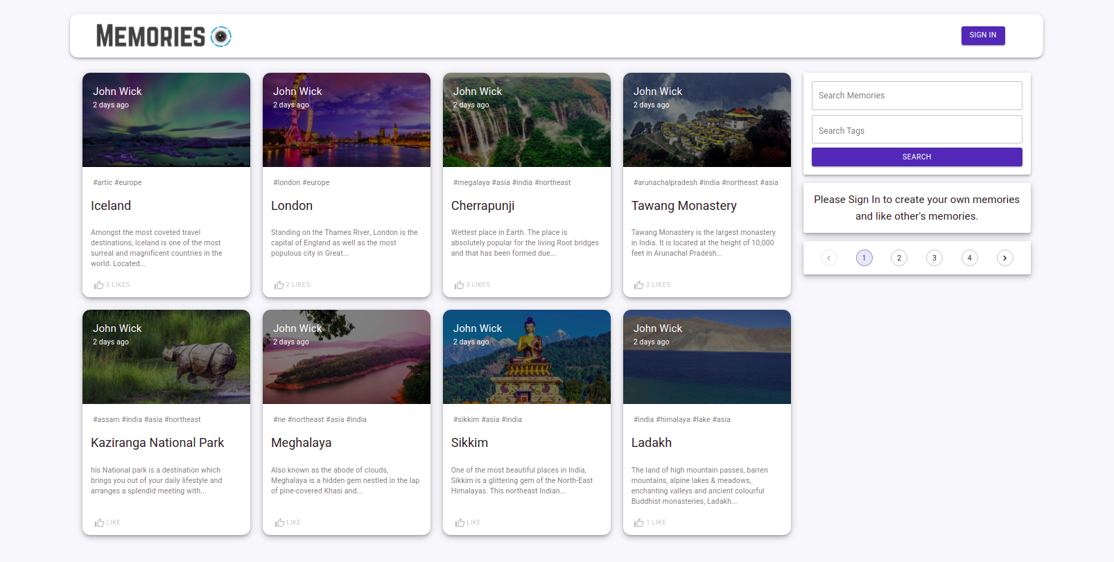Click '#india #himalaya #lake #asia' tags
This screenshot has height=562, width=1114.
(x=682, y=420)
